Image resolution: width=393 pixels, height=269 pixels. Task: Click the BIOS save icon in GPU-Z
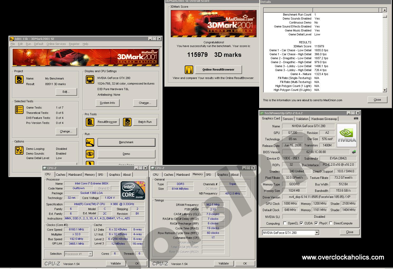[x=354, y=152]
